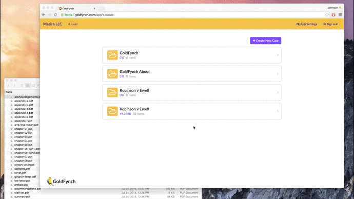
Task: Go back using the browser back arrow
Action: pyautogui.click(x=44, y=15)
